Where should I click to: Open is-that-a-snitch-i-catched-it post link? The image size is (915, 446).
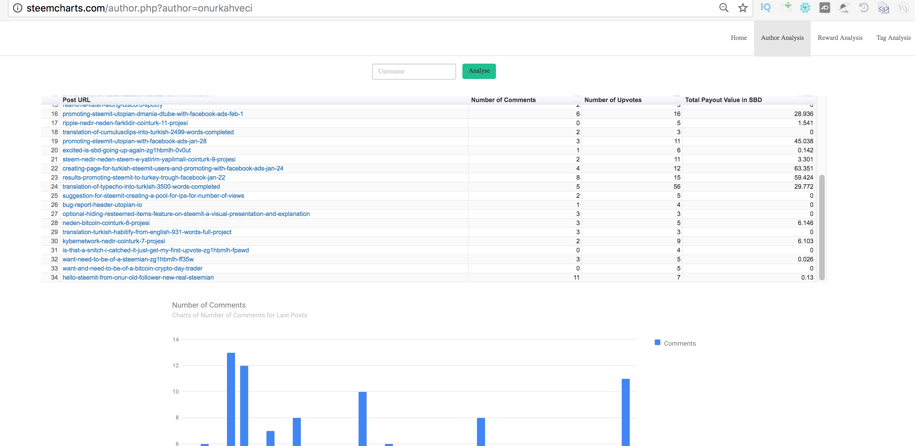click(x=156, y=250)
